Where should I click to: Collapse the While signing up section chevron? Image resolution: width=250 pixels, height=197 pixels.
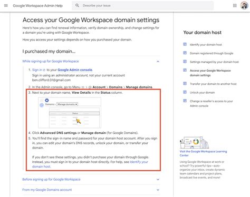(x=158, y=62)
